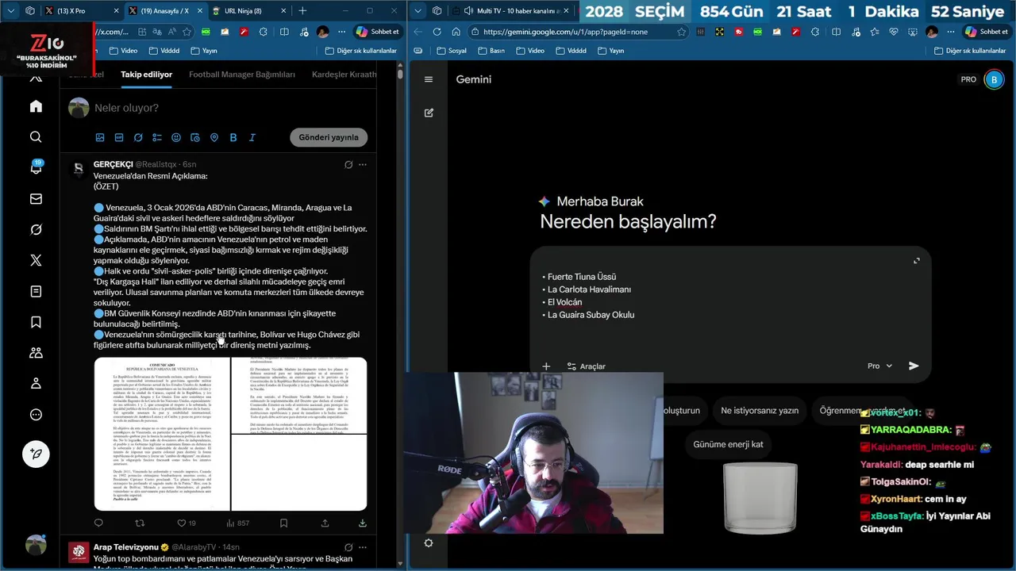
Task: Schedule the new post
Action: (195, 137)
